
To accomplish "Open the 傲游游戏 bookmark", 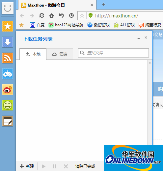I will [98, 25].
